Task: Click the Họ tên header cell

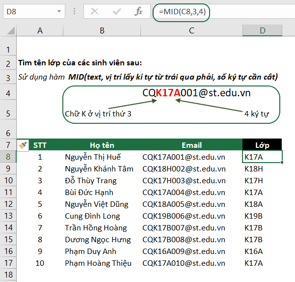Action: tap(102, 145)
